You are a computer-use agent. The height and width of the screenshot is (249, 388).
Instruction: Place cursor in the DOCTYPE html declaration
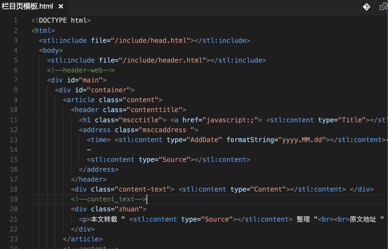[x=61, y=20]
